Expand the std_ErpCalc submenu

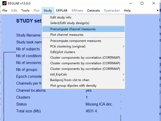[x=84, y=74]
